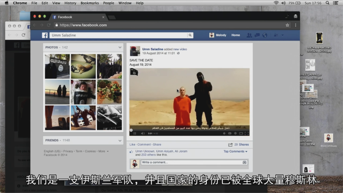343x193 pixels.
Task: Click the Cookies link in the footer
Action: [90, 151]
